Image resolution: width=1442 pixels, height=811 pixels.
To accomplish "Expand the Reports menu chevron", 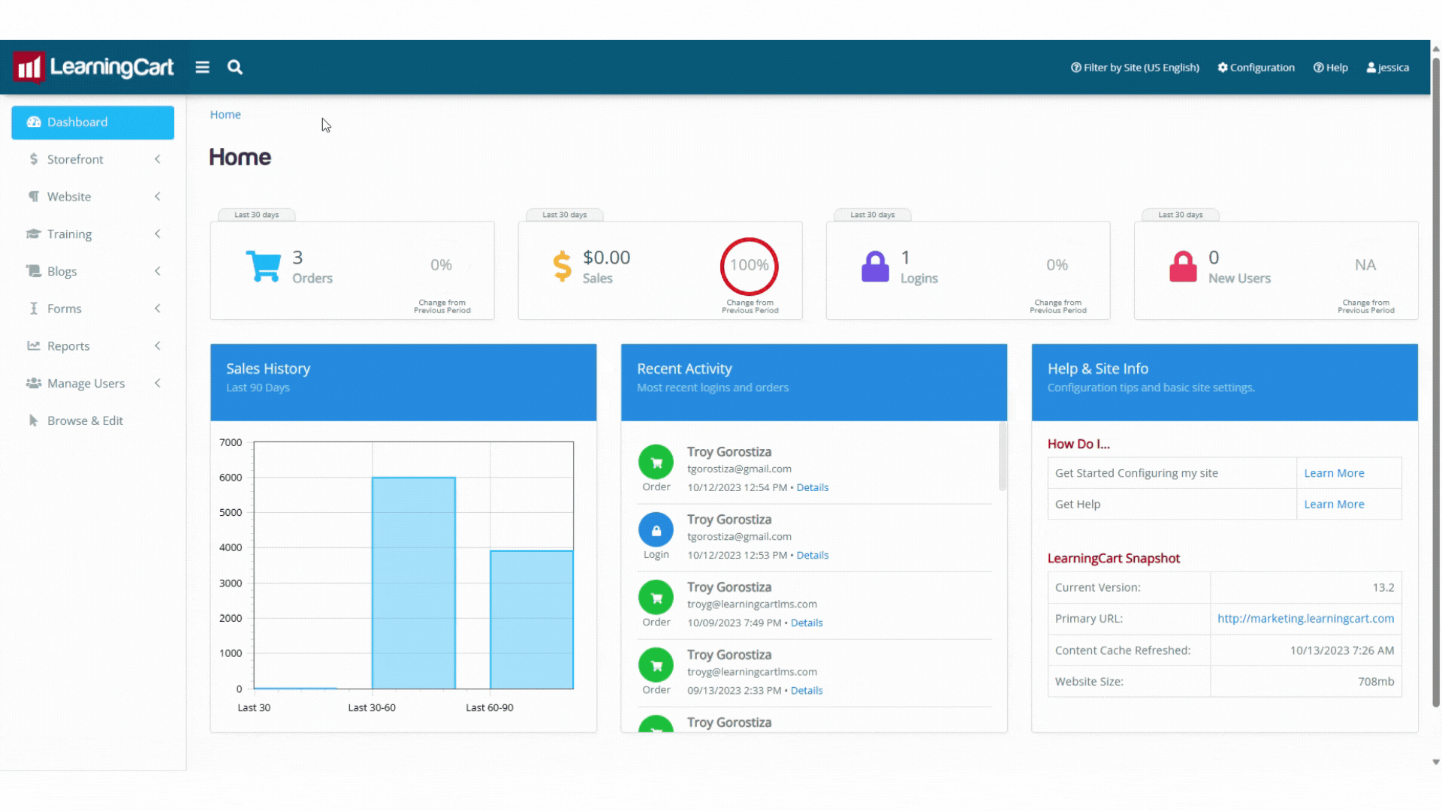I will pyautogui.click(x=158, y=345).
